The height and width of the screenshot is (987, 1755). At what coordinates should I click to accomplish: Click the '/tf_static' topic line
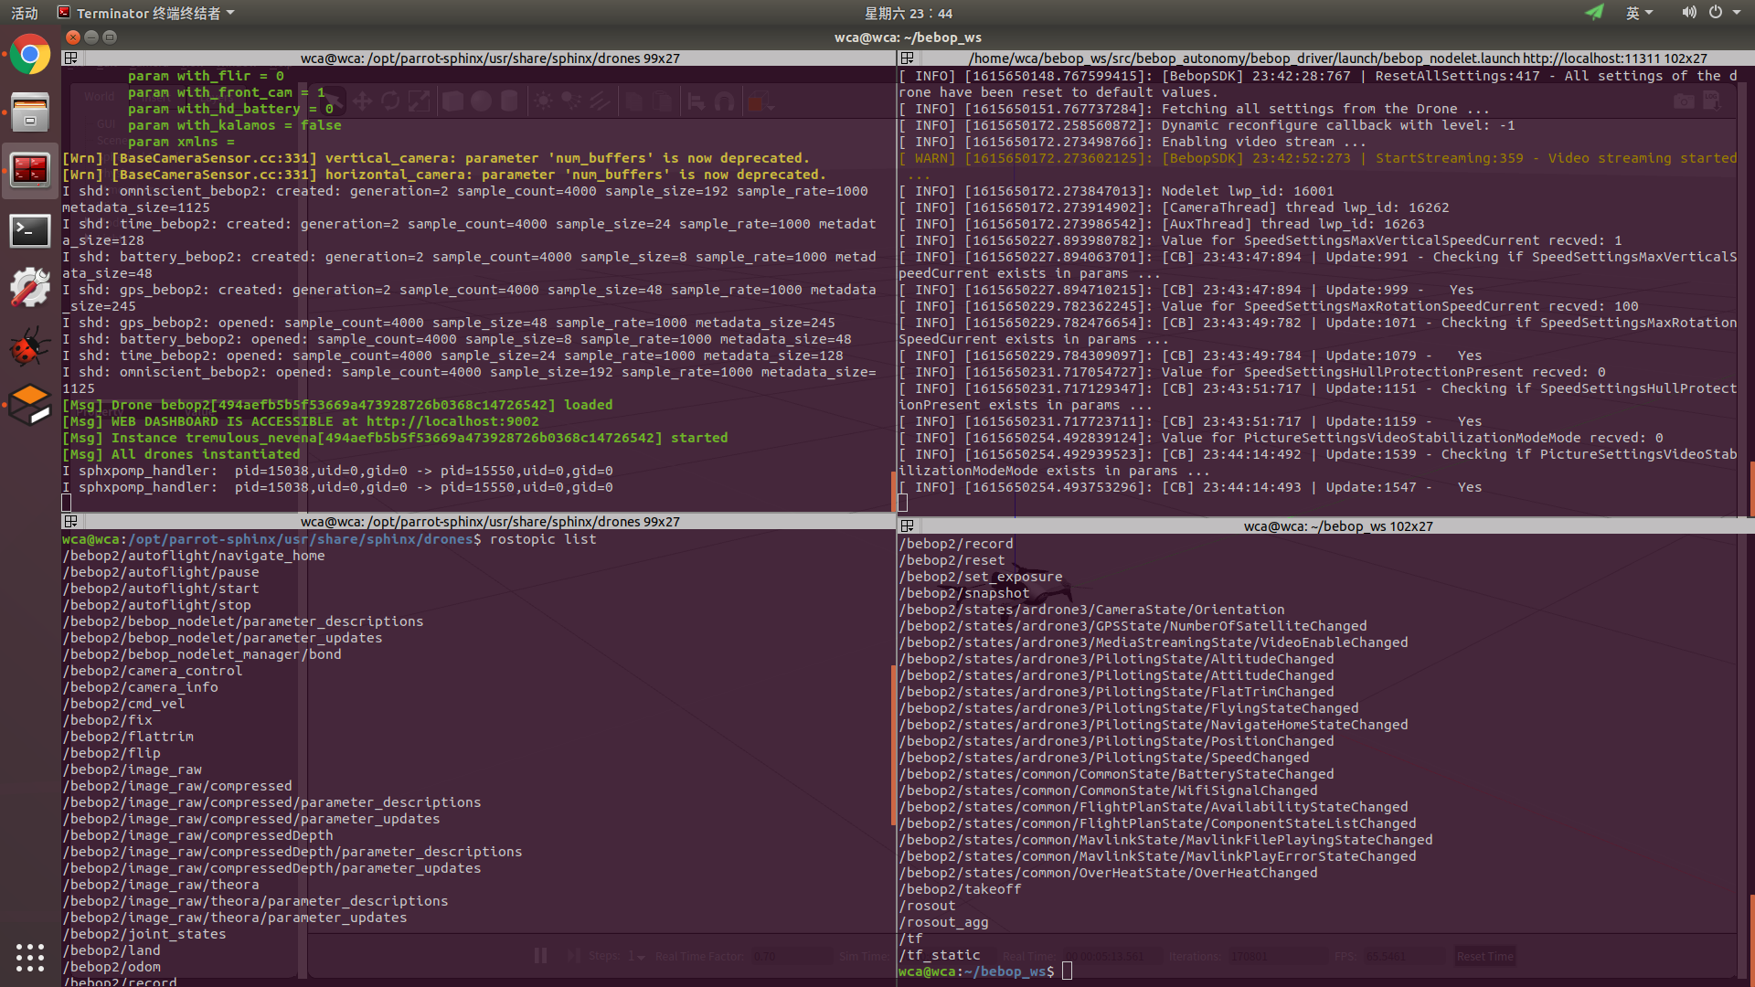pos(940,955)
